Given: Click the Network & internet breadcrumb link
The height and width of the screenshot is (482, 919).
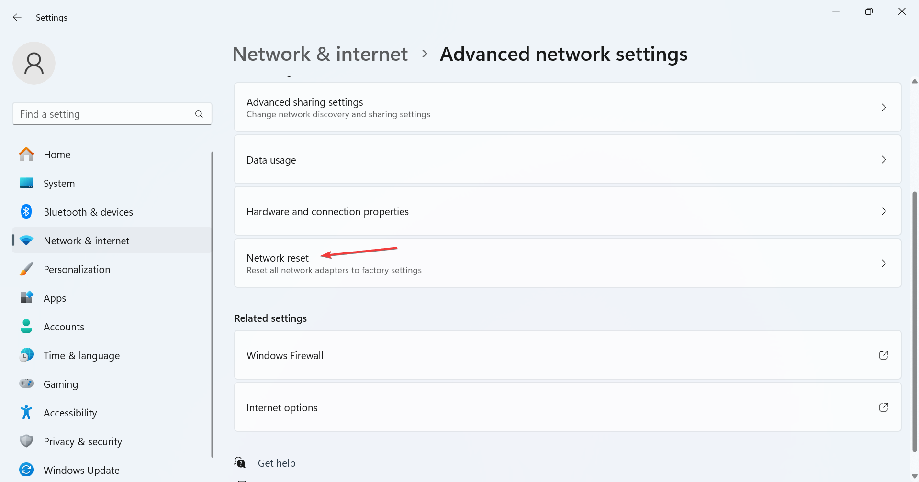Looking at the screenshot, I should (320, 54).
